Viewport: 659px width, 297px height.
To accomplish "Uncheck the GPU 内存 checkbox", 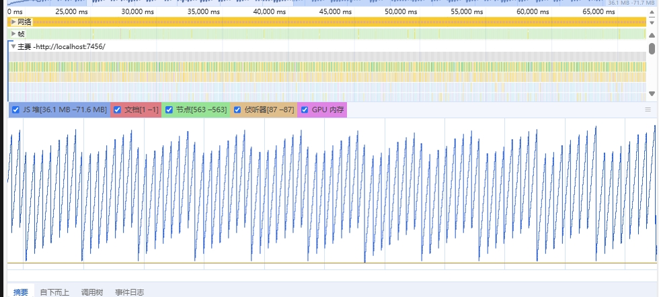I will [x=304, y=110].
